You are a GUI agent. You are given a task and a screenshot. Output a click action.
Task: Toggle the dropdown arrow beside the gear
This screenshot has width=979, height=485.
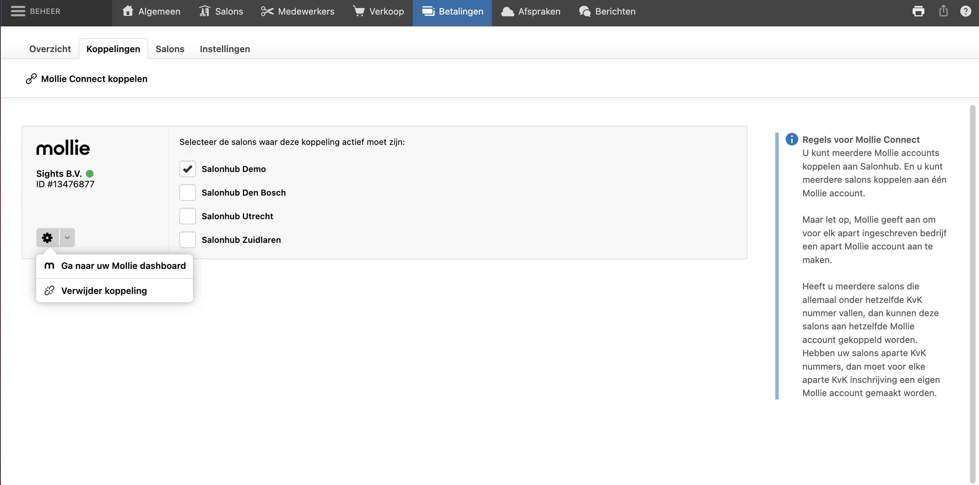click(x=67, y=238)
